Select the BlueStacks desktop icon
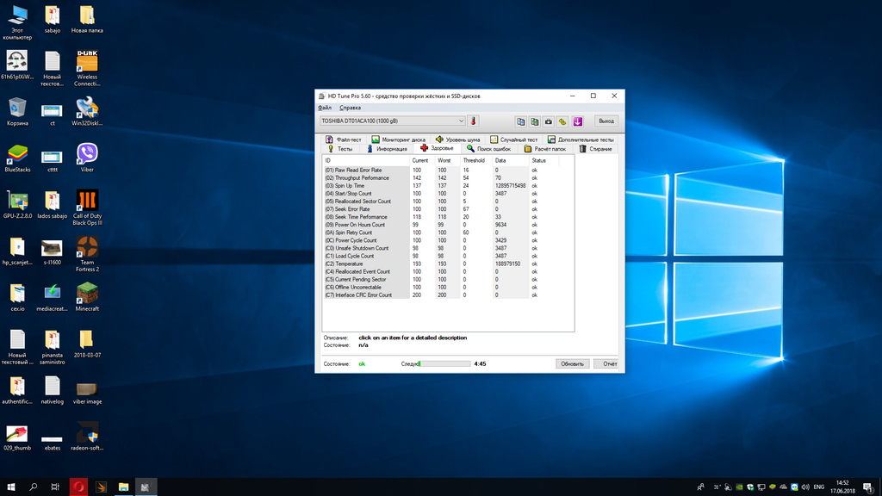The height and width of the screenshot is (496, 882). click(17, 158)
